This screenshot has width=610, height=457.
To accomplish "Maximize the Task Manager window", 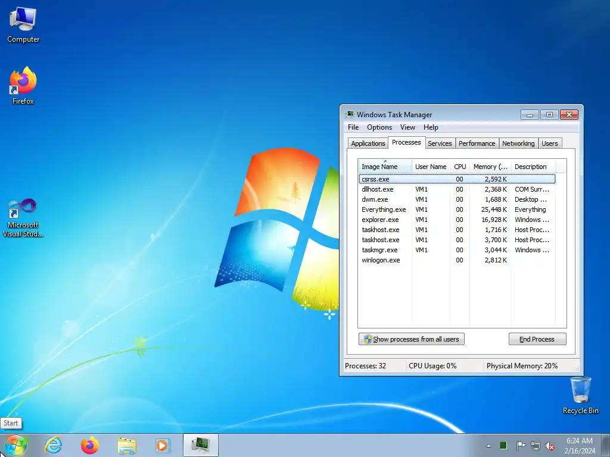I will pyautogui.click(x=549, y=115).
